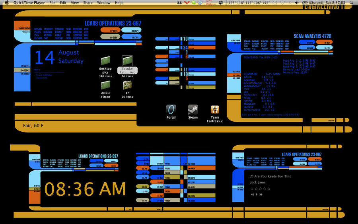Screen dimensions: 358x224
Task: Select the z? folder
Action: click(127, 86)
